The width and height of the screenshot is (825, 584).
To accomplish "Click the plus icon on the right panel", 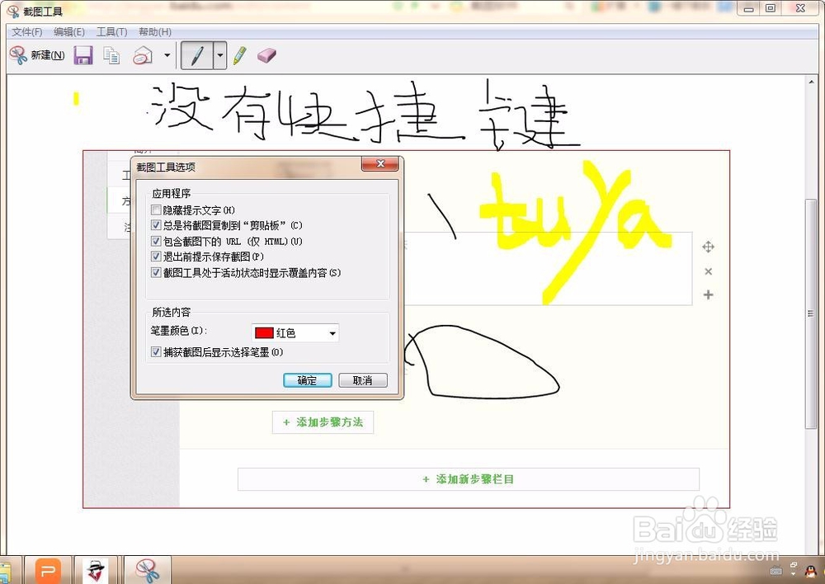I will click(708, 294).
